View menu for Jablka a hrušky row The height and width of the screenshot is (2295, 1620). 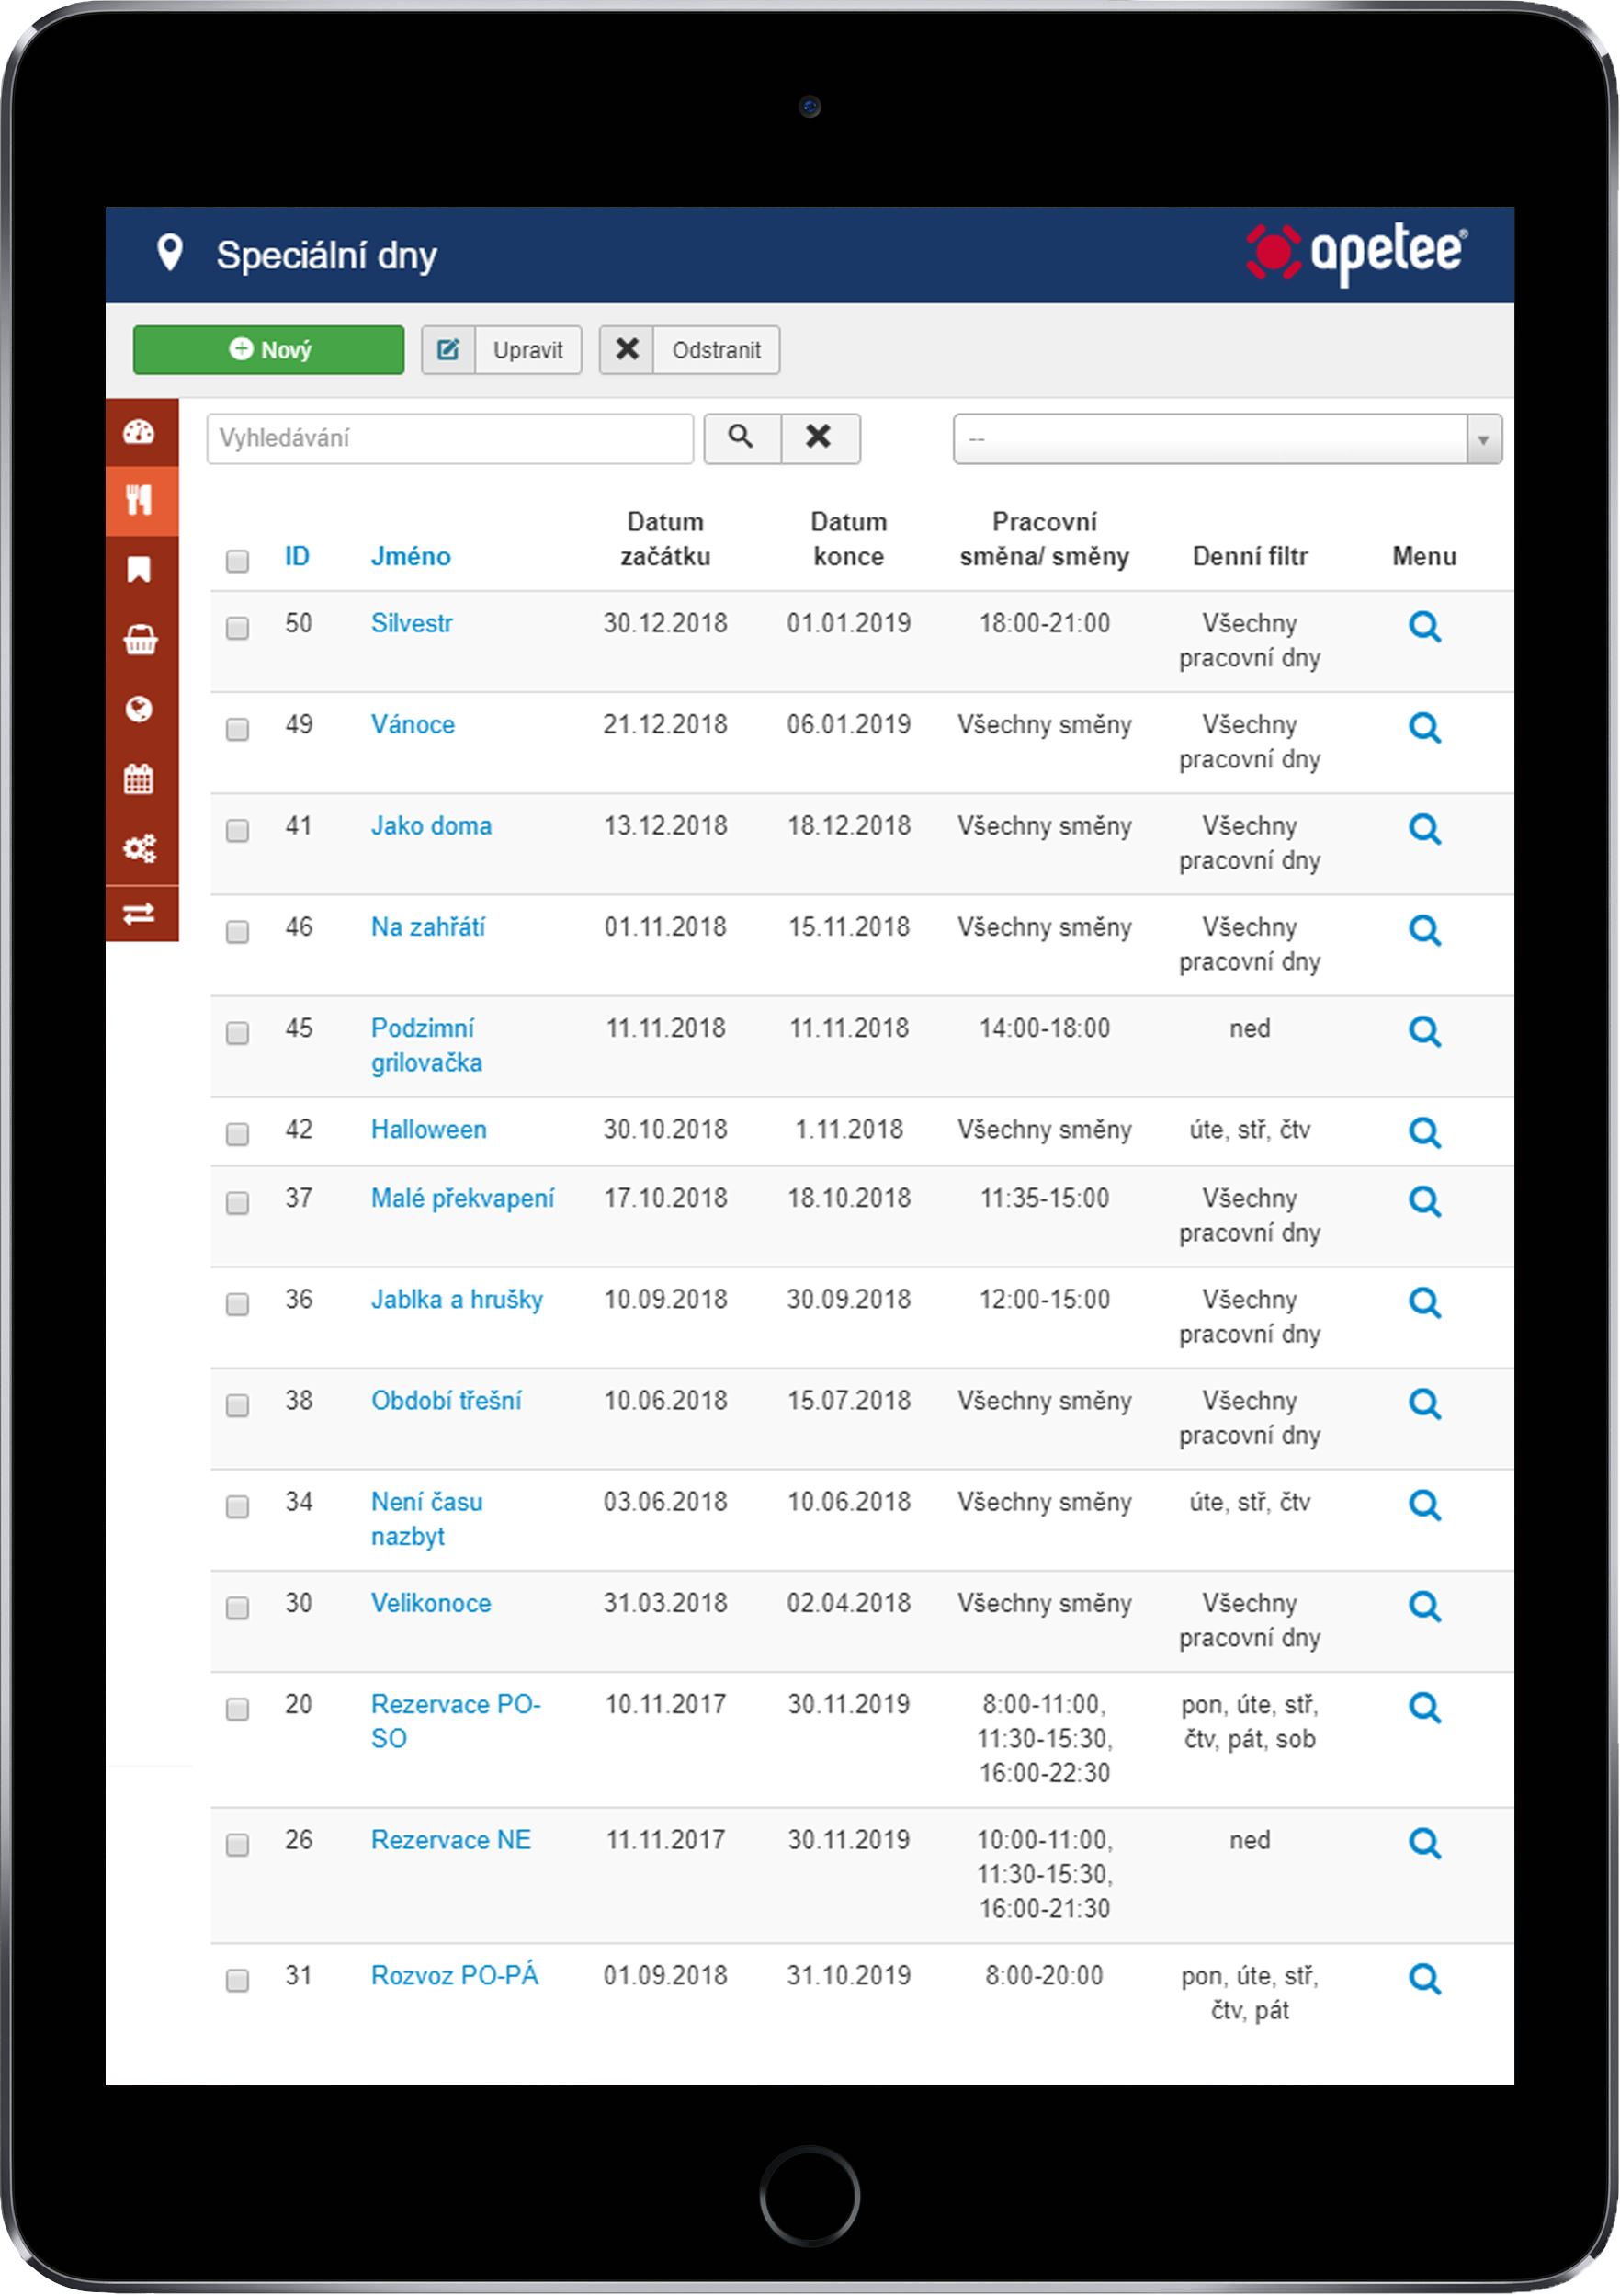click(1424, 1302)
